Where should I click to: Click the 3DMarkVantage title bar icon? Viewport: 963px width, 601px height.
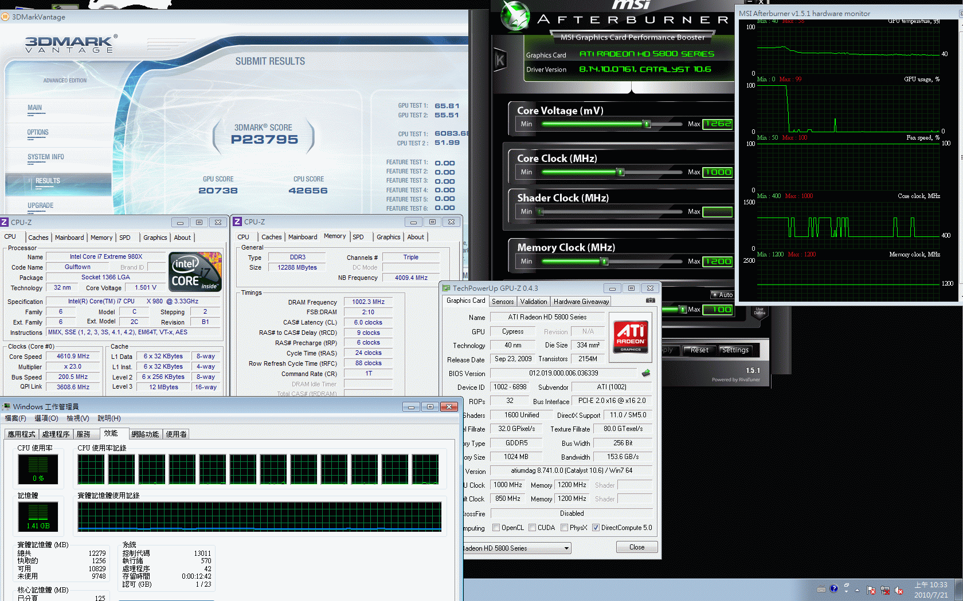[5, 17]
